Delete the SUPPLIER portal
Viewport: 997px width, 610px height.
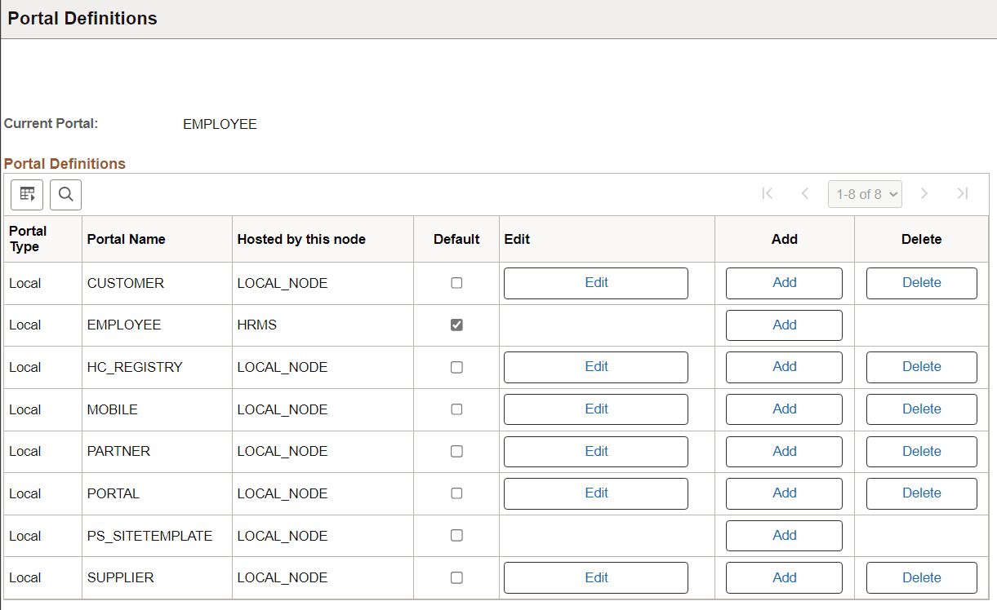point(921,577)
